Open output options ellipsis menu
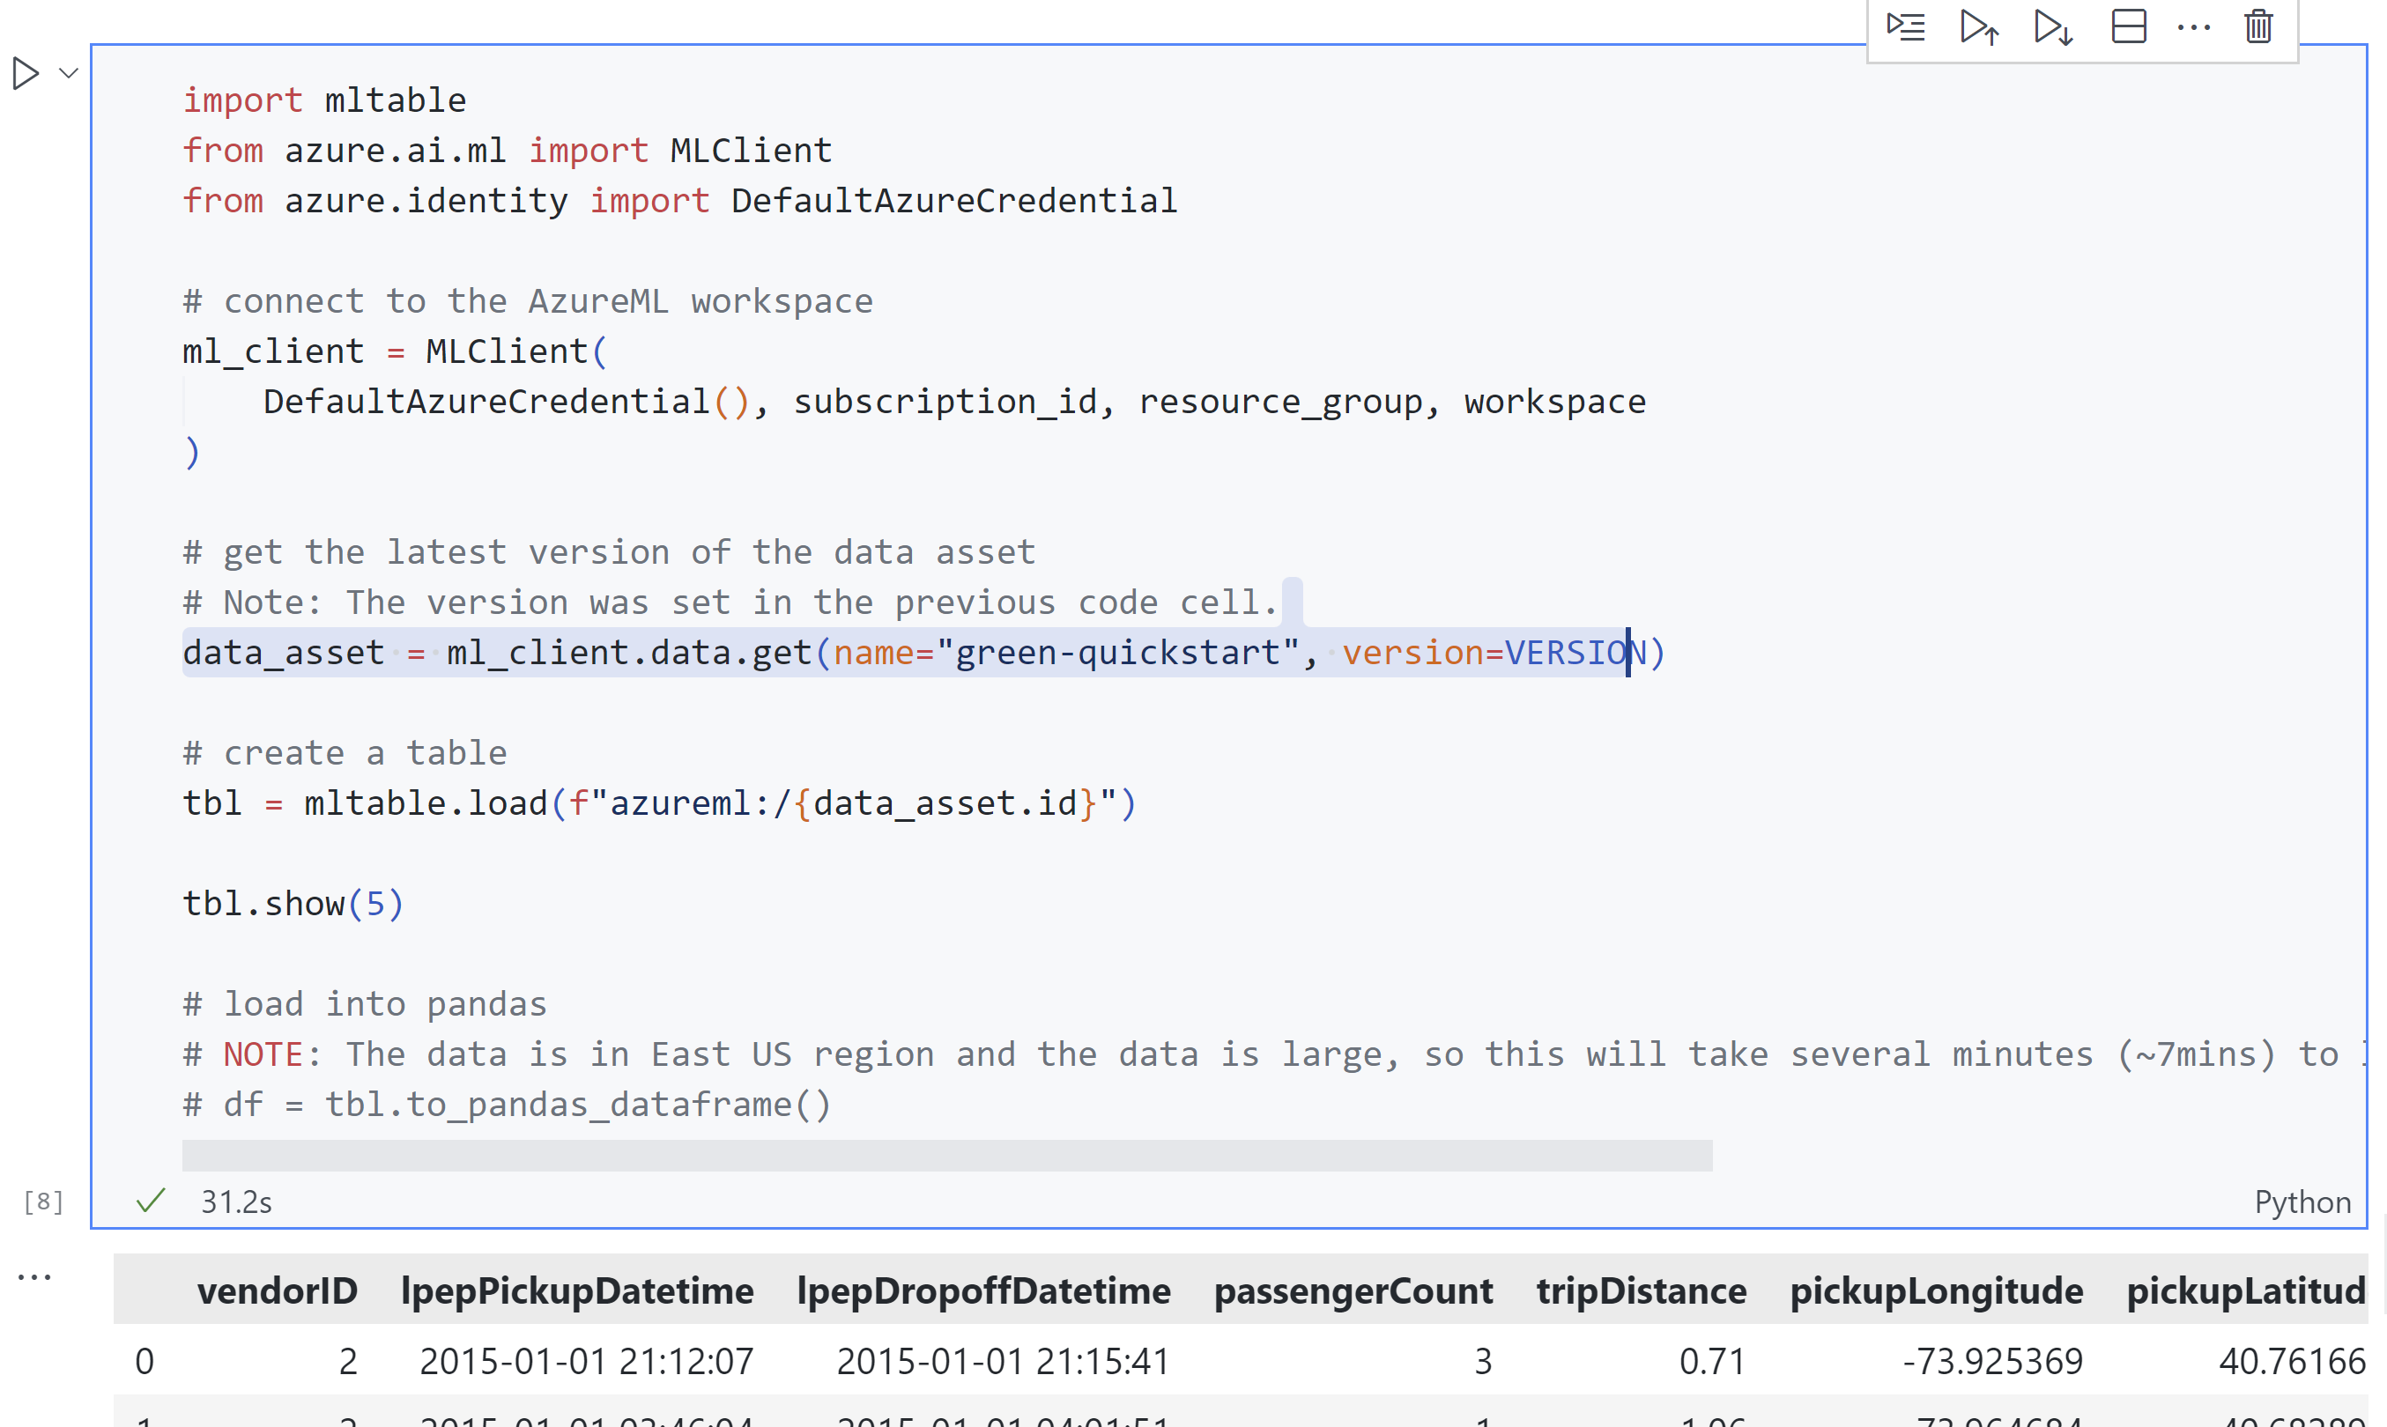This screenshot has height=1427, width=2387. 34,1277
